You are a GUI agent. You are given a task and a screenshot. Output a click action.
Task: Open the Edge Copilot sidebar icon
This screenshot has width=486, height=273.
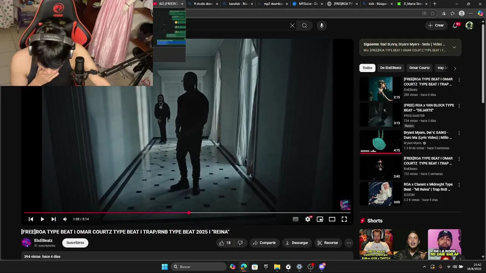pyautogui.click(x=480, y=14)
